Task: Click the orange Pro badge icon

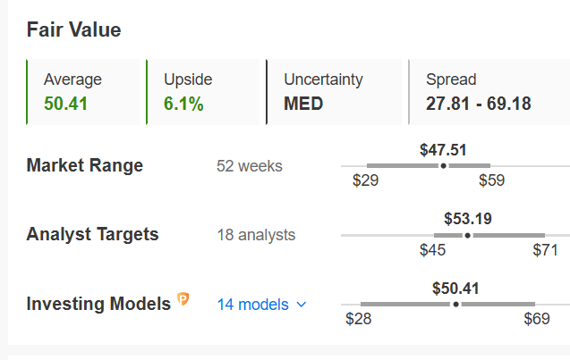Action: tap(183, 299)
